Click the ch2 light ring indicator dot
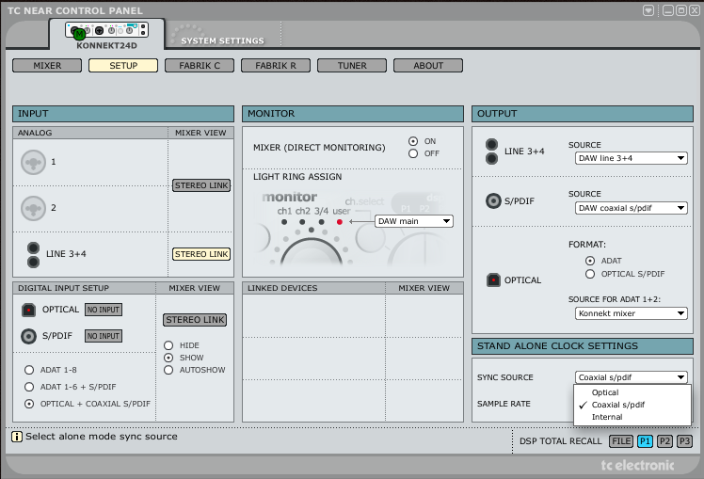This screenshot has width=704, height=479. (x=302, y=222)
